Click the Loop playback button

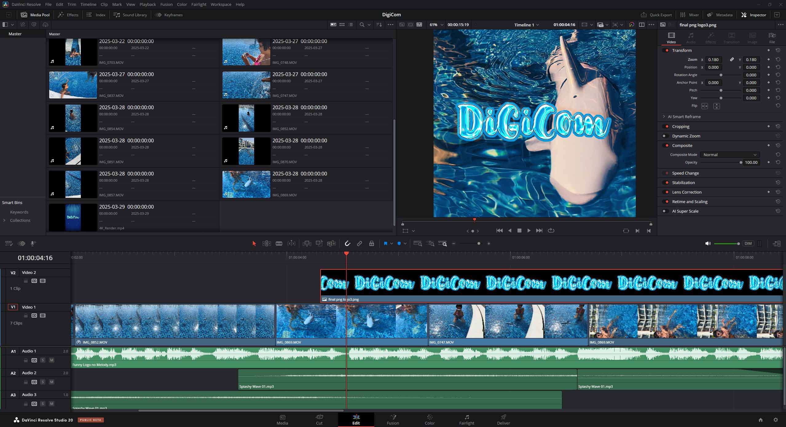click(x=551, y=230)
